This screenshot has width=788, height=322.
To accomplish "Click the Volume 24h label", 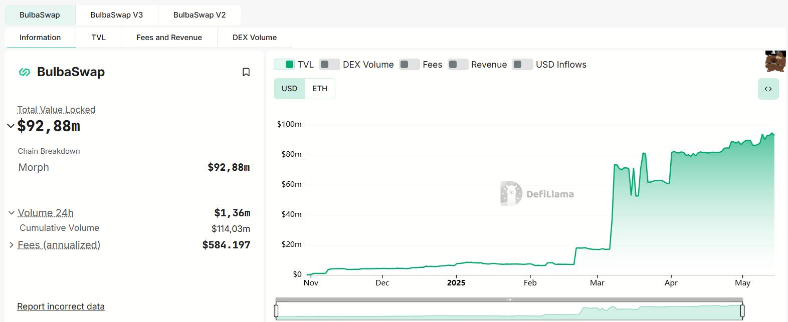I will (x=46, y=213).
